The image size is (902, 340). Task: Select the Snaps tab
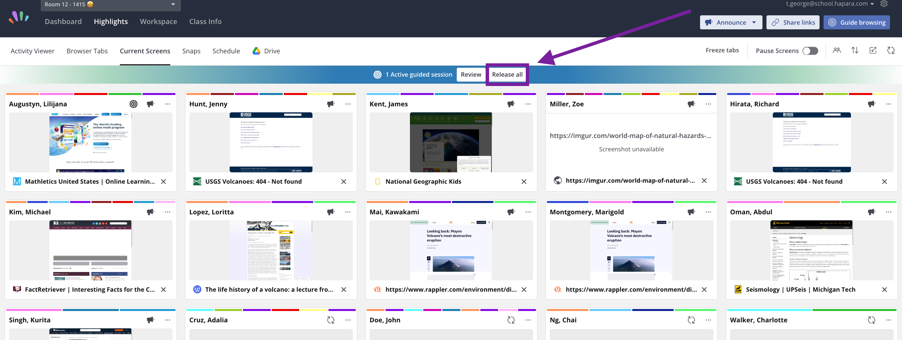click(x=191, y=51)
